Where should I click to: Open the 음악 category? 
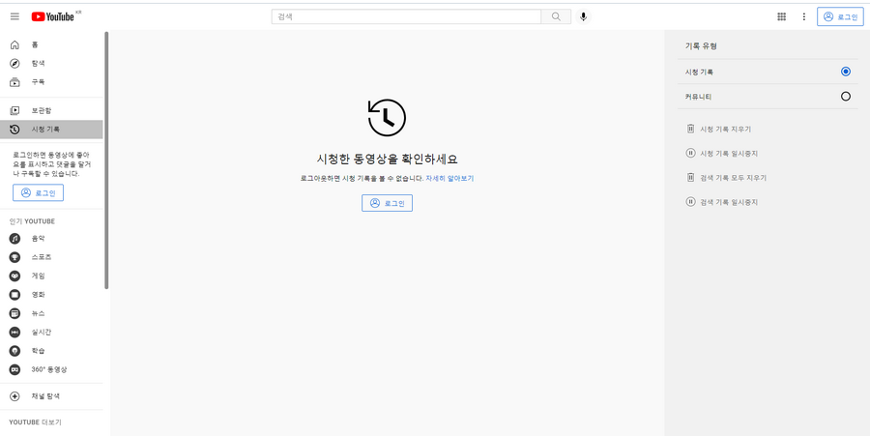51,239
